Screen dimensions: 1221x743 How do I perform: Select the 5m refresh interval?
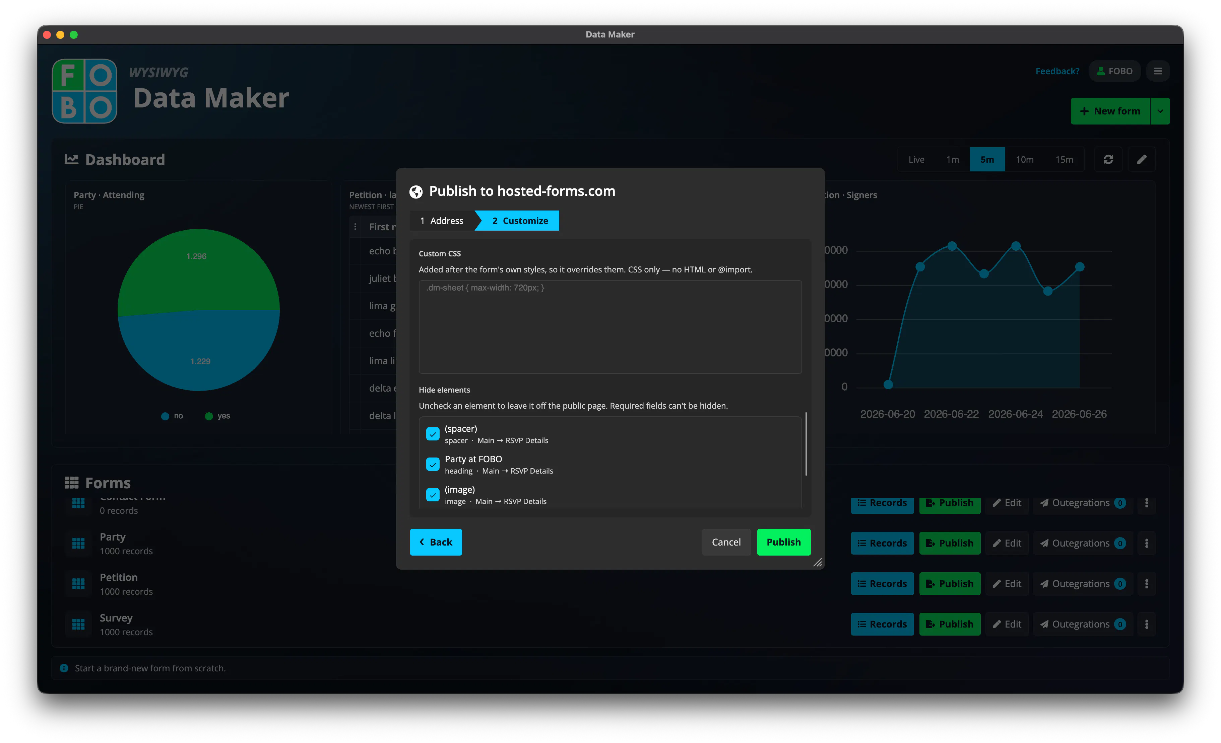pos(987,159)
